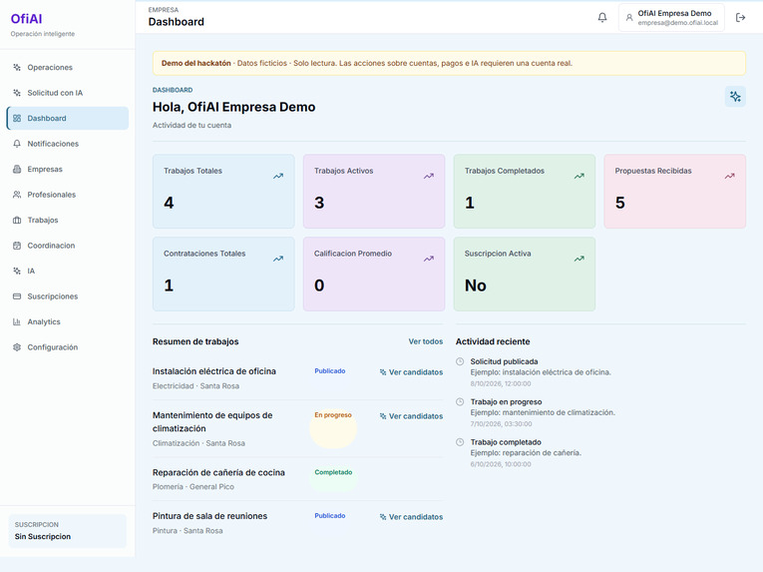Open Configuración settings
The image size is (763, 572).
coord(67,347)
